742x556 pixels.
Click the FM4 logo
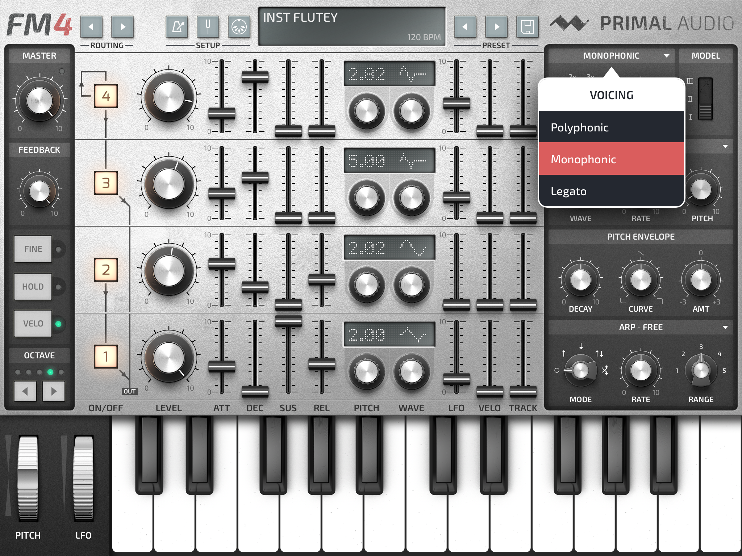coord(39,25)
